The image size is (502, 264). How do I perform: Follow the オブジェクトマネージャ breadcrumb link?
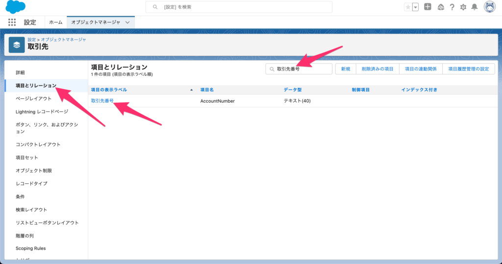click(x=63, y=40)
